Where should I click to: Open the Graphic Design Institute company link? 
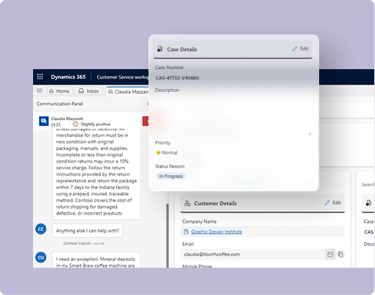tap(216, 232)
